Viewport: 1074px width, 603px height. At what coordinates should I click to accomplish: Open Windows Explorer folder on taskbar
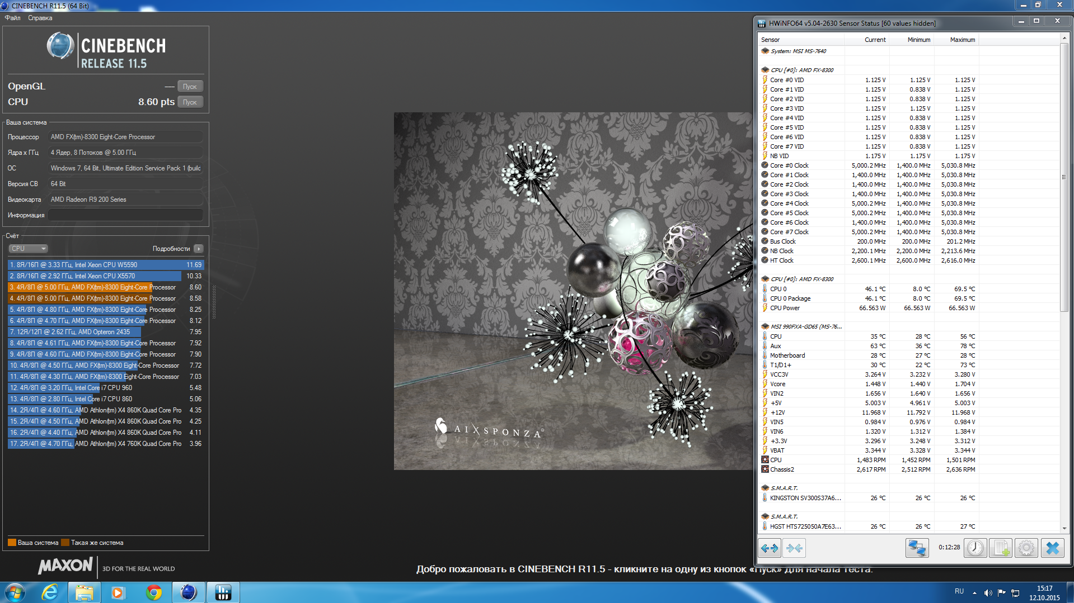(x=85, y=592)
